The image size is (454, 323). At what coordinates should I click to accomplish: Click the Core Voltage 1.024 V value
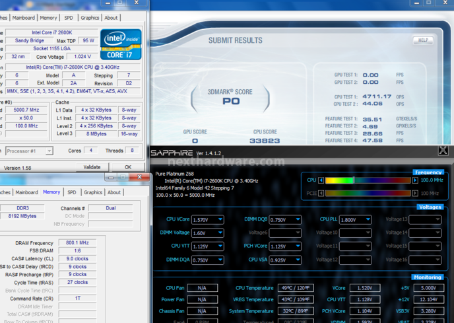pos(82,57)
